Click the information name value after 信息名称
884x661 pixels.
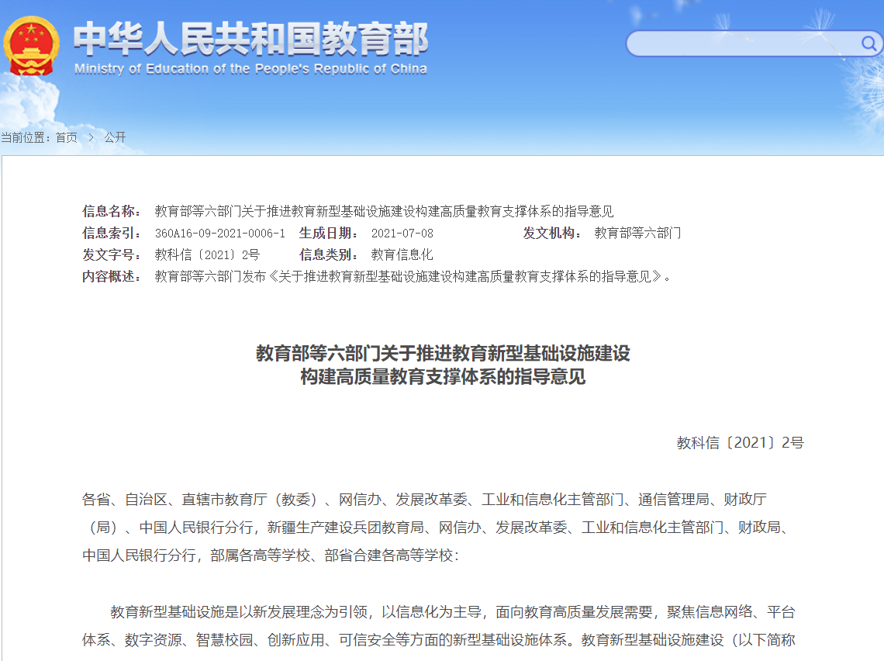[384, 212]
